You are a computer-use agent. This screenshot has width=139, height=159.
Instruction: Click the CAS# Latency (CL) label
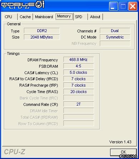coord(41,73)
